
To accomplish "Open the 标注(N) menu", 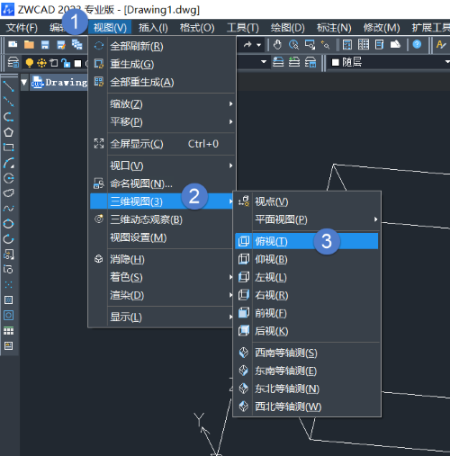I will [334, 28].
